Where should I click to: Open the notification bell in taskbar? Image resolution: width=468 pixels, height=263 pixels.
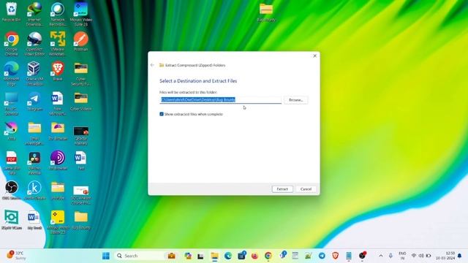click(x=460, y=256)
